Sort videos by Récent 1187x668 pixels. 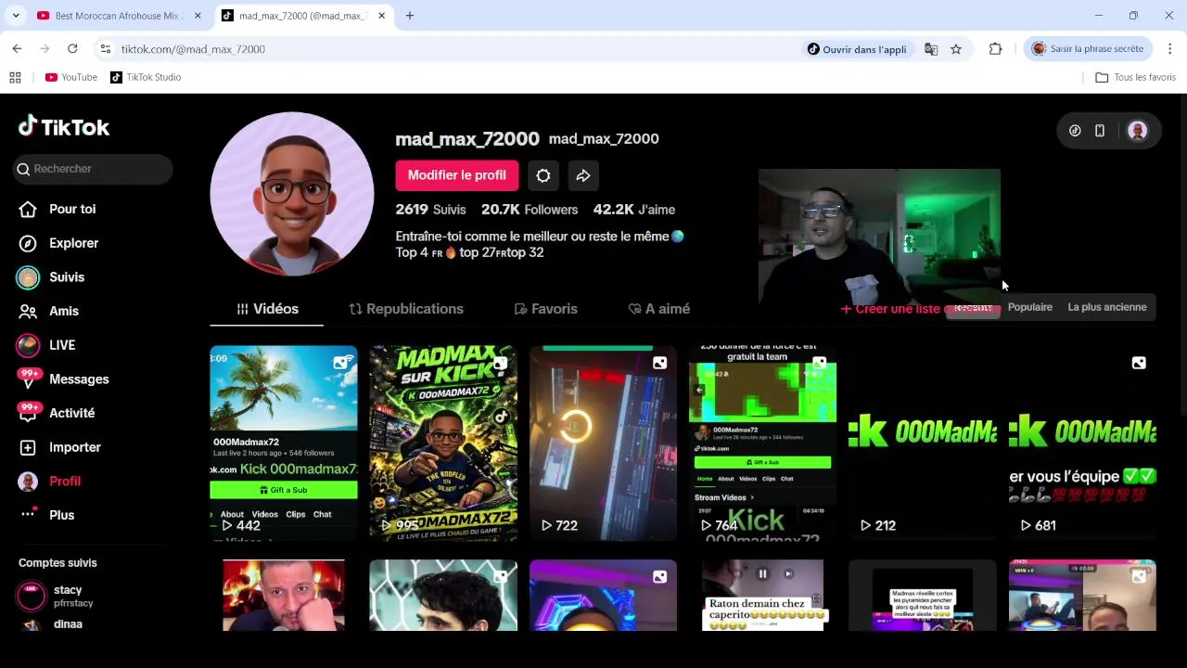973,307
